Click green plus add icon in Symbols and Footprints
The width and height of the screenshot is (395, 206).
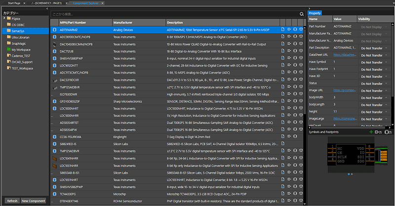pos(371,132)
